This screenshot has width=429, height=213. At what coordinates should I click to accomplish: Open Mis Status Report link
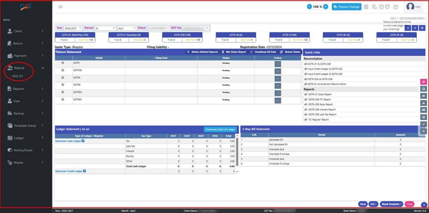pos(234,52)
